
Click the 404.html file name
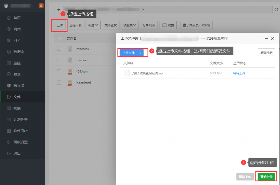pyautogui.click(x=82, y=71)
